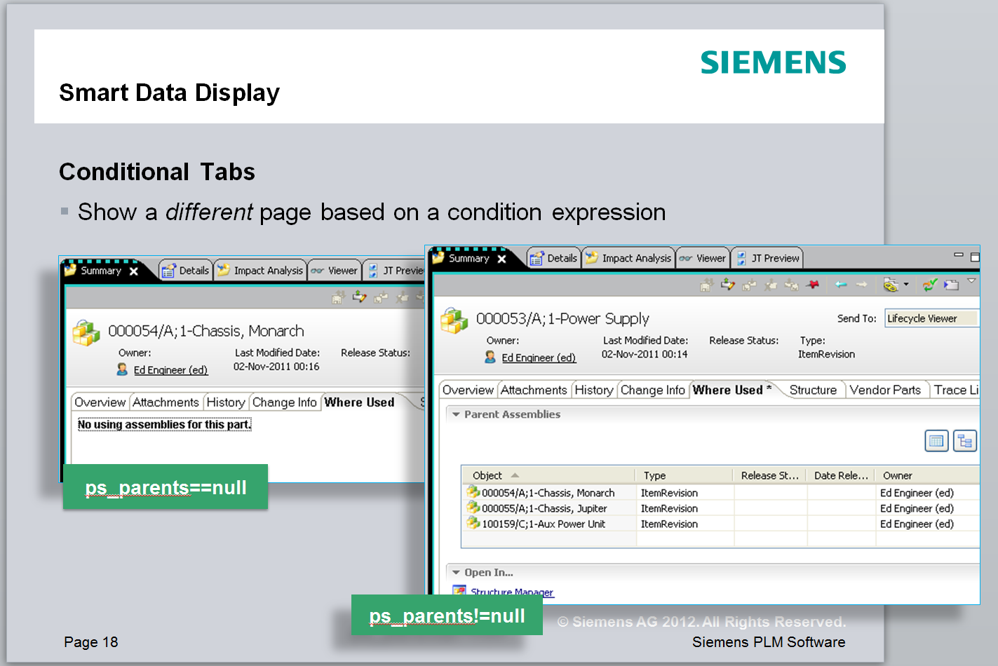Open the Structure Manager link
This screenshot has height=666, width=998.
click(512, 593)
